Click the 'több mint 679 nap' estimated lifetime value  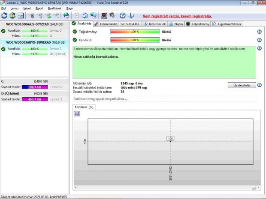134,87
